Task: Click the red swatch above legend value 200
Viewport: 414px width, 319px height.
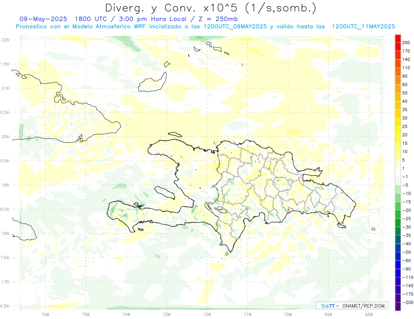Action: tap(398, 39)
